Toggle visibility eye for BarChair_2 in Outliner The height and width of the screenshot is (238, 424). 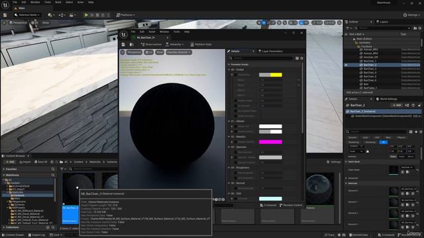[346, 65]
